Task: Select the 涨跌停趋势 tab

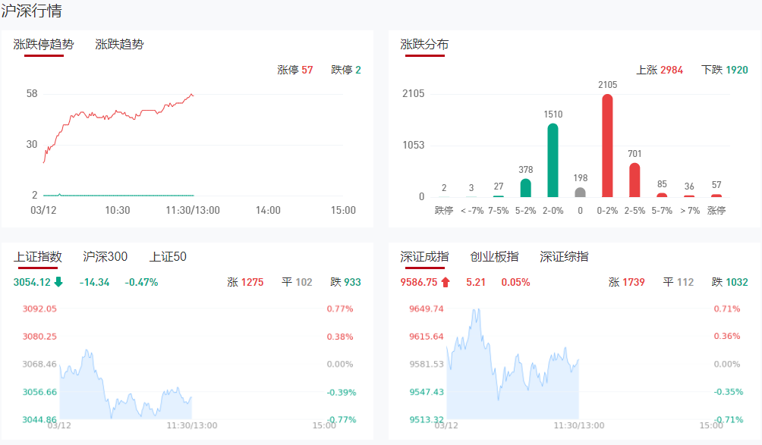Action: (44, 45)
